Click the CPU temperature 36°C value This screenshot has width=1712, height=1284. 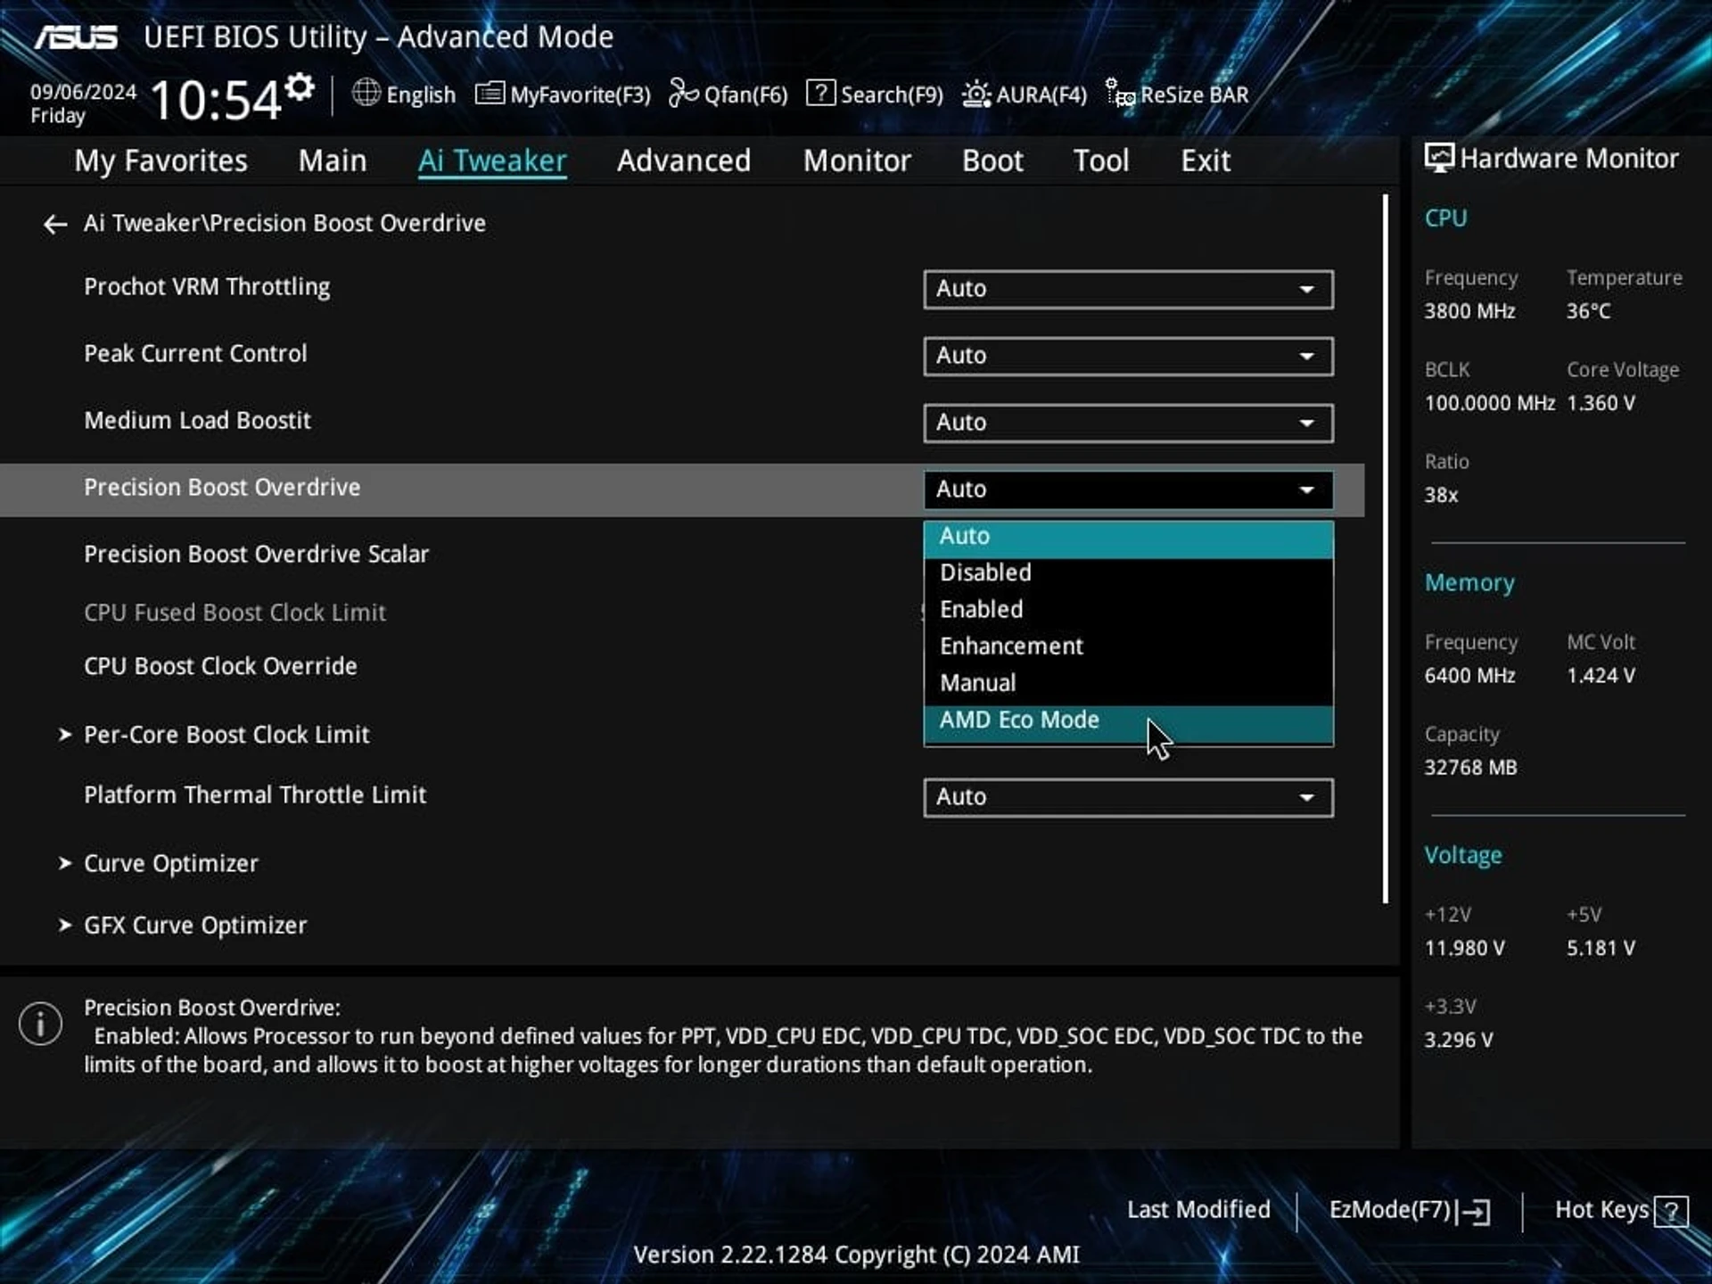coord(1588,311)
